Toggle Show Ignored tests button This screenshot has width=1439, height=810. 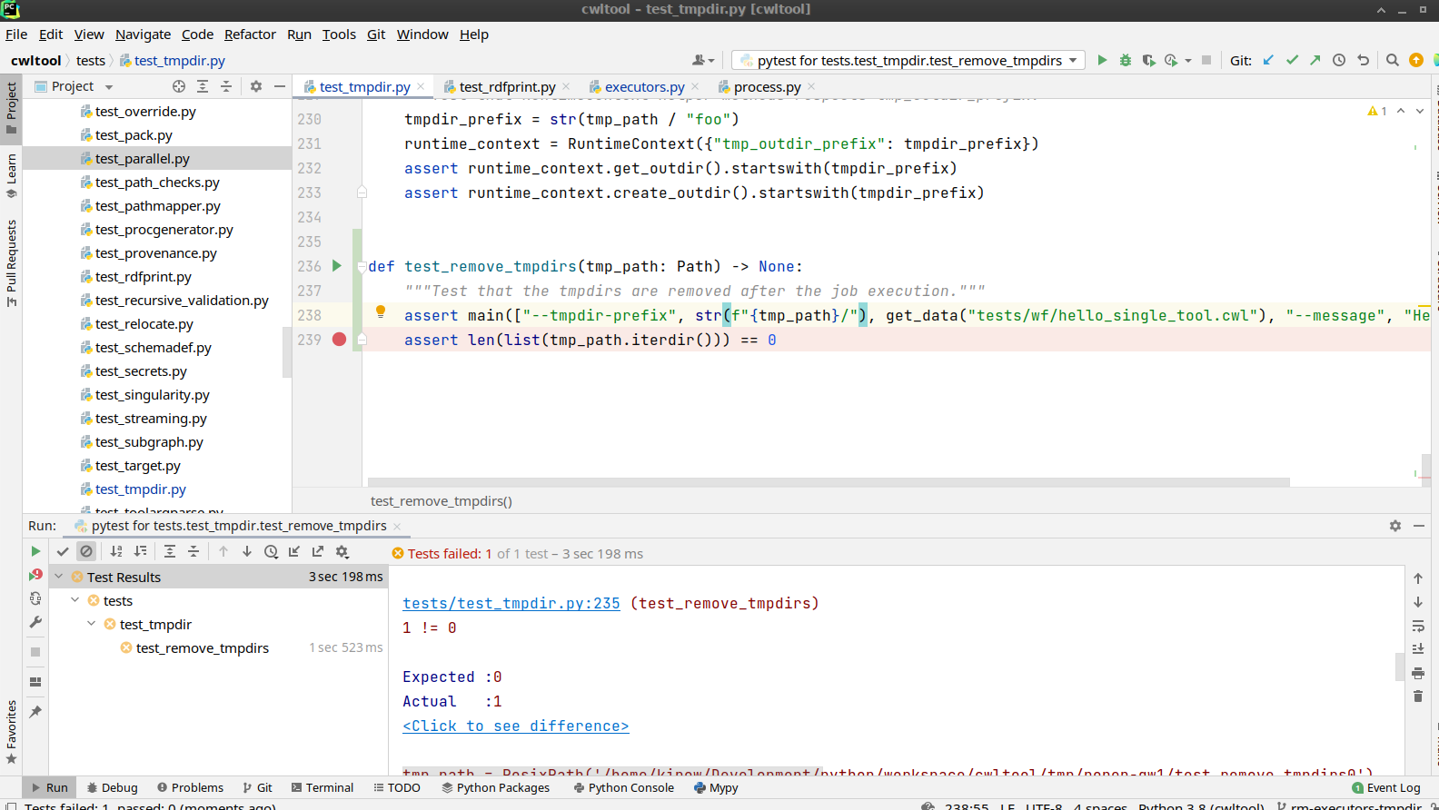[86, 551]
